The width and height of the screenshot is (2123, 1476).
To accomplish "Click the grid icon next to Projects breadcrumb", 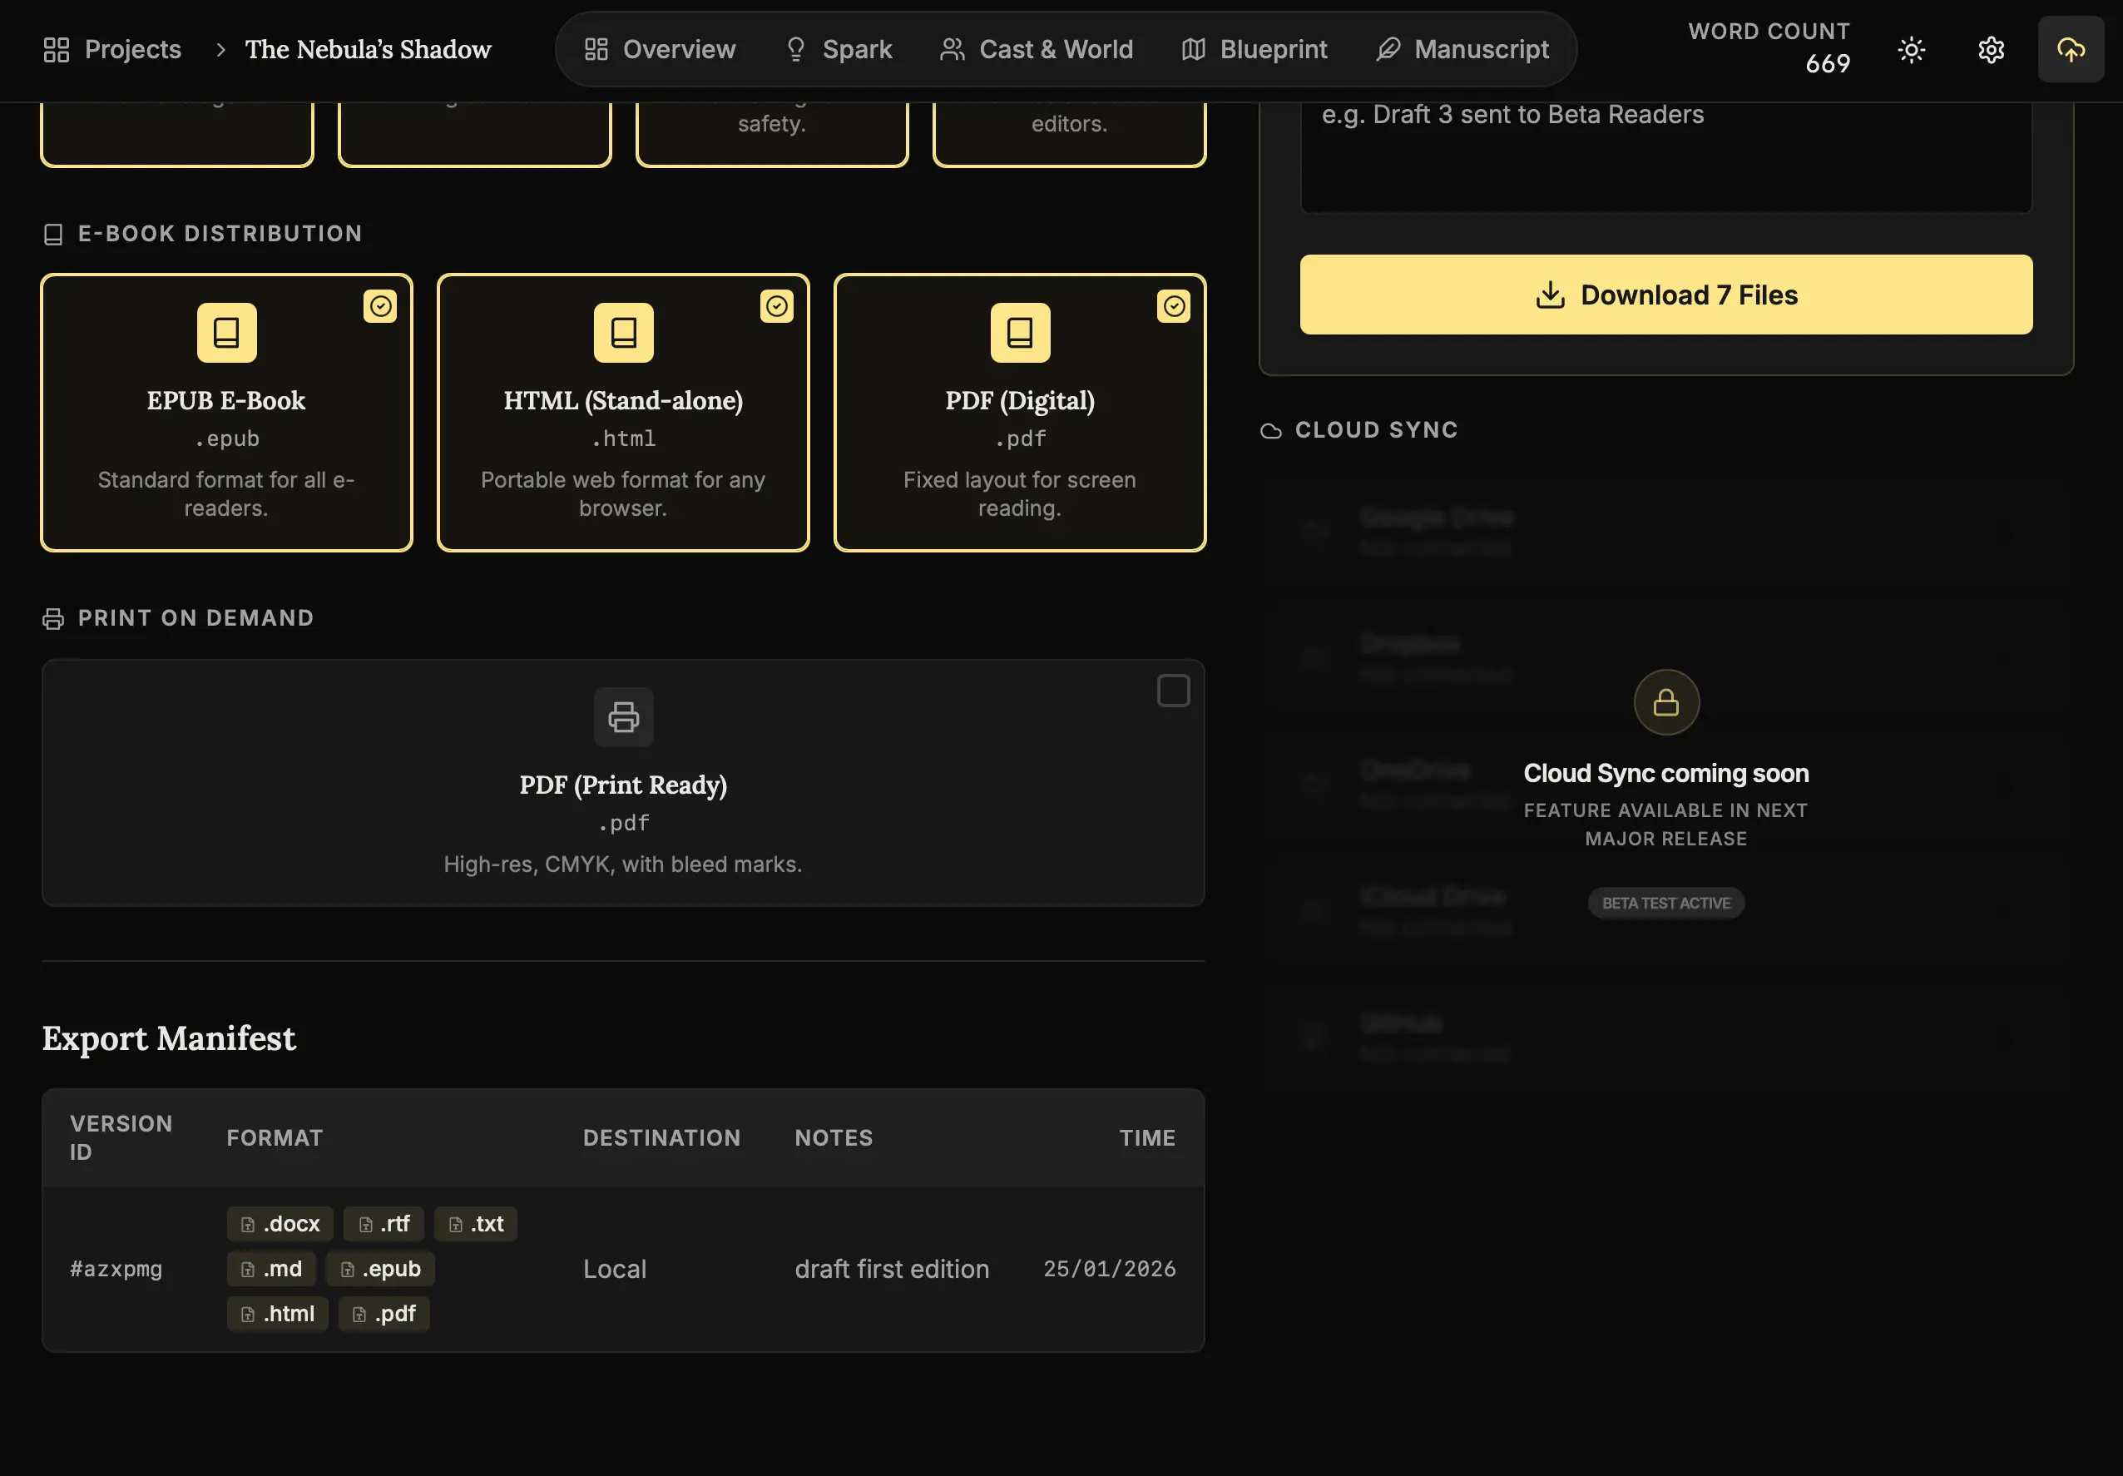I will [x=56, y=49].
